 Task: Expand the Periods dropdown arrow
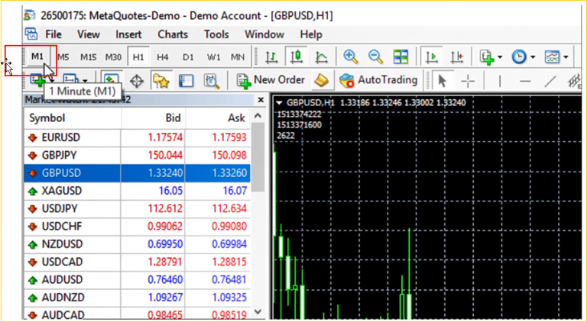(532, 57)
